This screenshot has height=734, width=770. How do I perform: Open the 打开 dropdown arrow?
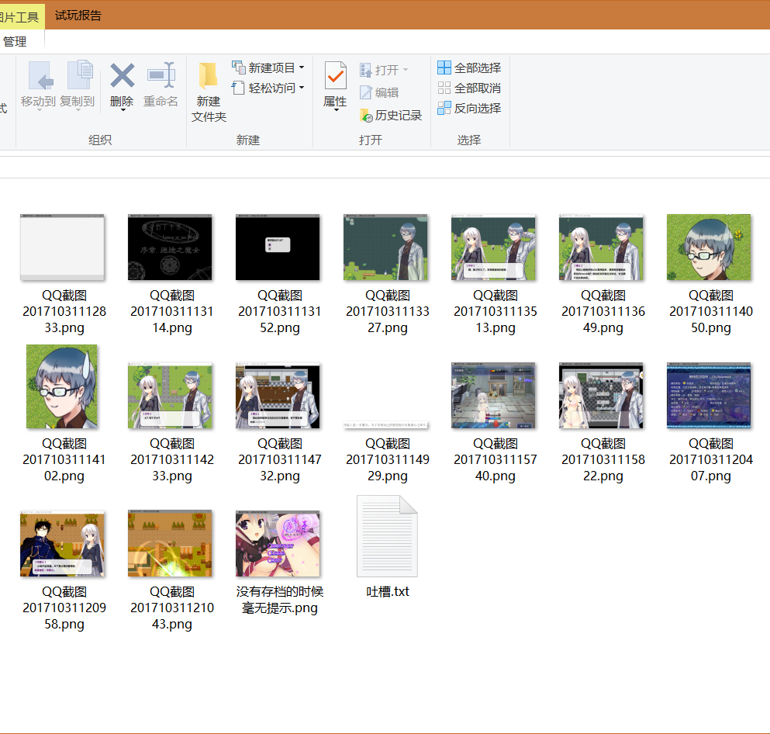406,70
